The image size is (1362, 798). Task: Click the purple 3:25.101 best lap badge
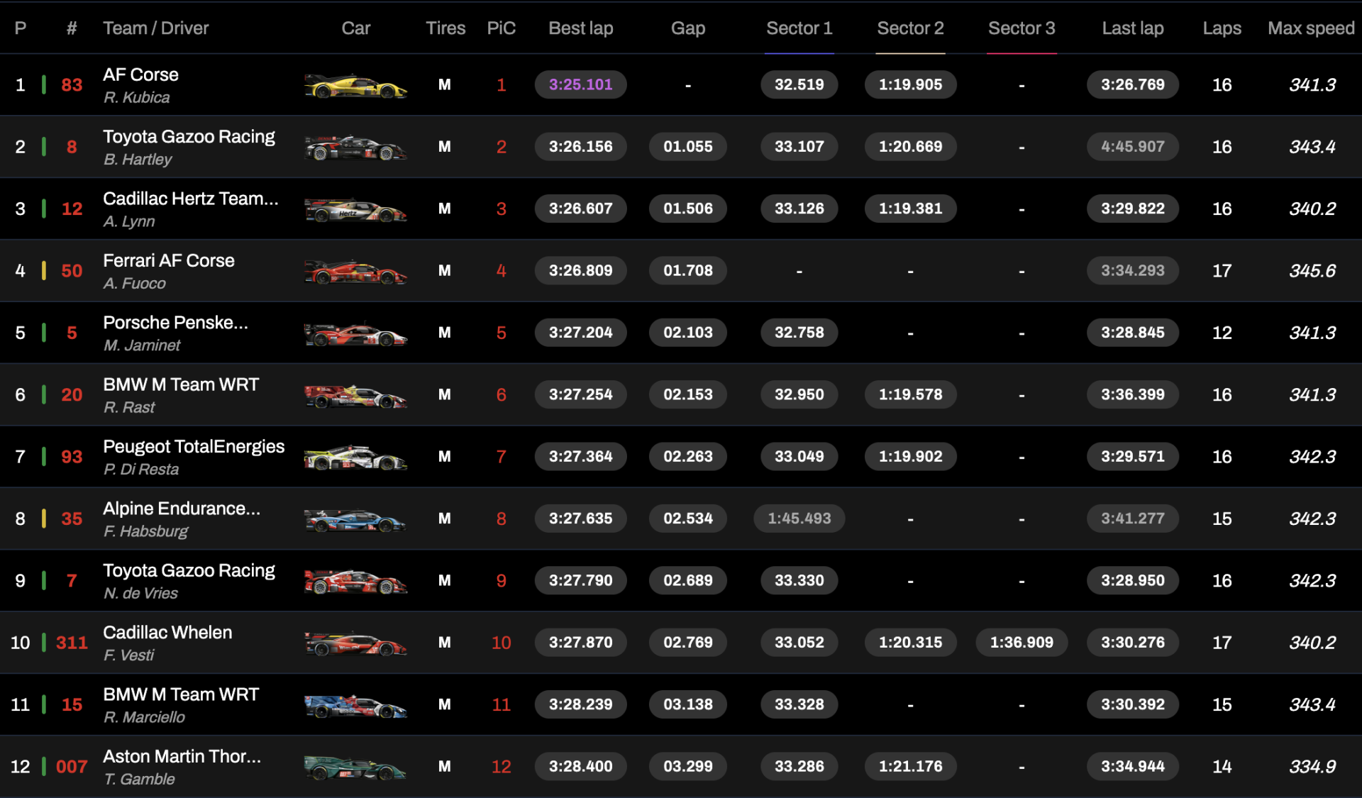[x=580, y=84]
